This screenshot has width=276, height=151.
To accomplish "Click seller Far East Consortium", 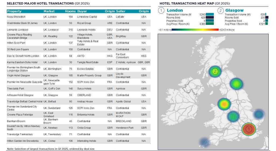I will [122, 56].
